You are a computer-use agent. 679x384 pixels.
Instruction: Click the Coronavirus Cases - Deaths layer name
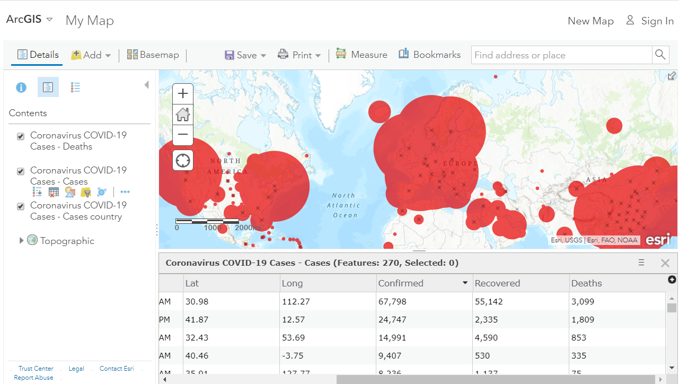tap(78, 141)
